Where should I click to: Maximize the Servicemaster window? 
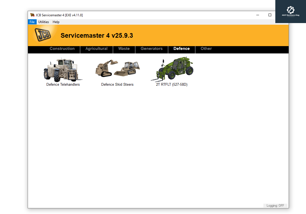[x=270, y=15]
